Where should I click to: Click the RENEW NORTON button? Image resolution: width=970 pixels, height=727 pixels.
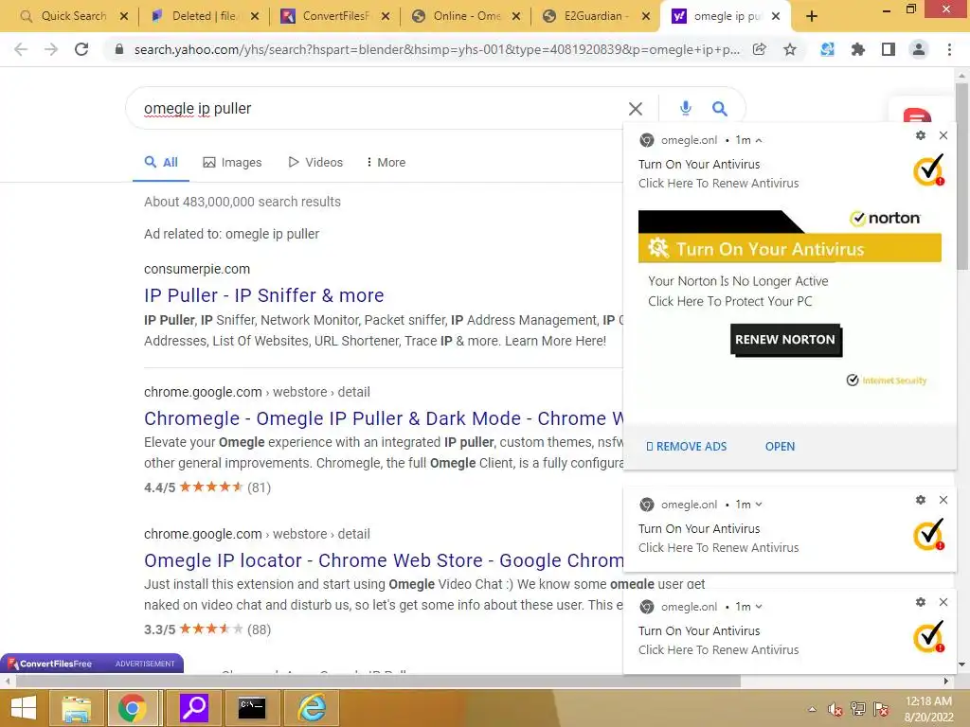[x=785, y=340]
